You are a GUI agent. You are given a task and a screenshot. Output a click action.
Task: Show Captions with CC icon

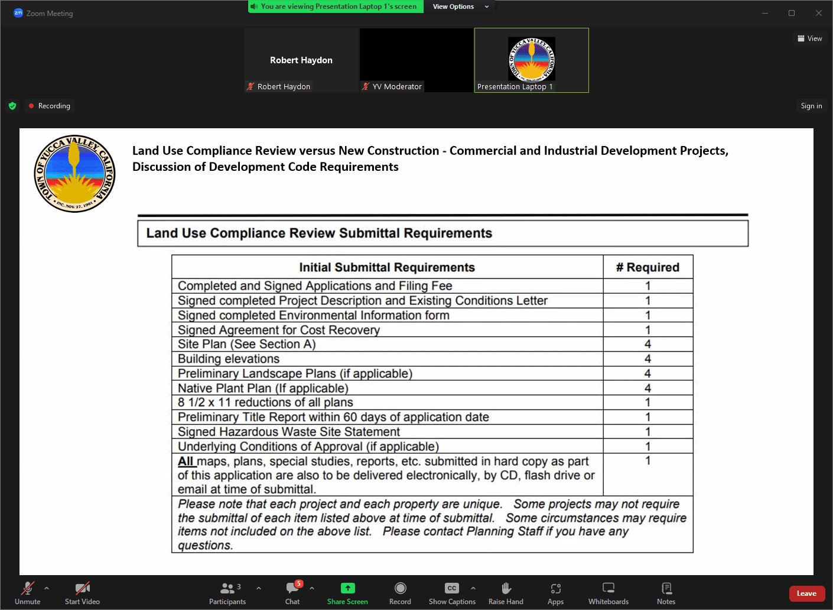tap(452, 593)
